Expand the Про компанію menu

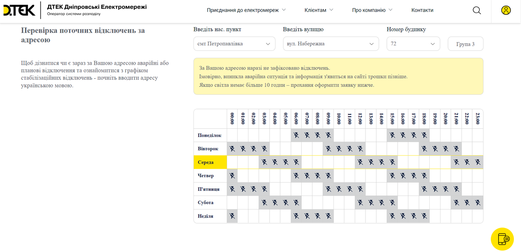click(372, 10)
